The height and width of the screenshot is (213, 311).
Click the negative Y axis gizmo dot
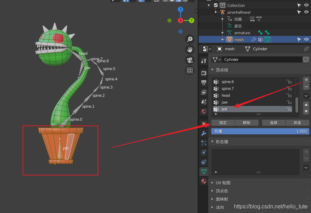[x=170, y=21]
